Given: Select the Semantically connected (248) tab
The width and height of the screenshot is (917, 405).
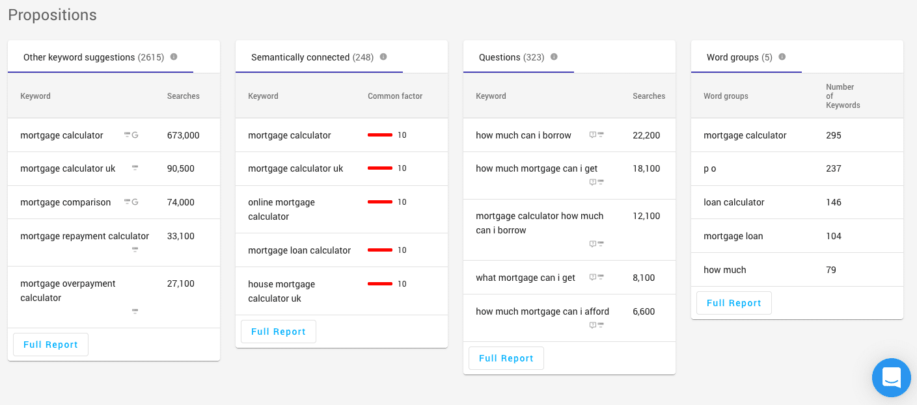Looking at the screenshot, I should 320,57.
